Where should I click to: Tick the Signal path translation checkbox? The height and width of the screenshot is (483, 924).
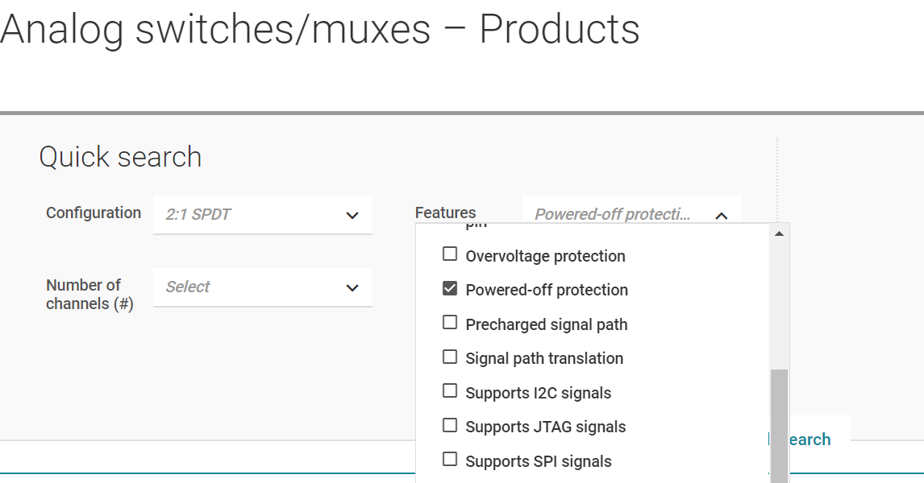450,357
